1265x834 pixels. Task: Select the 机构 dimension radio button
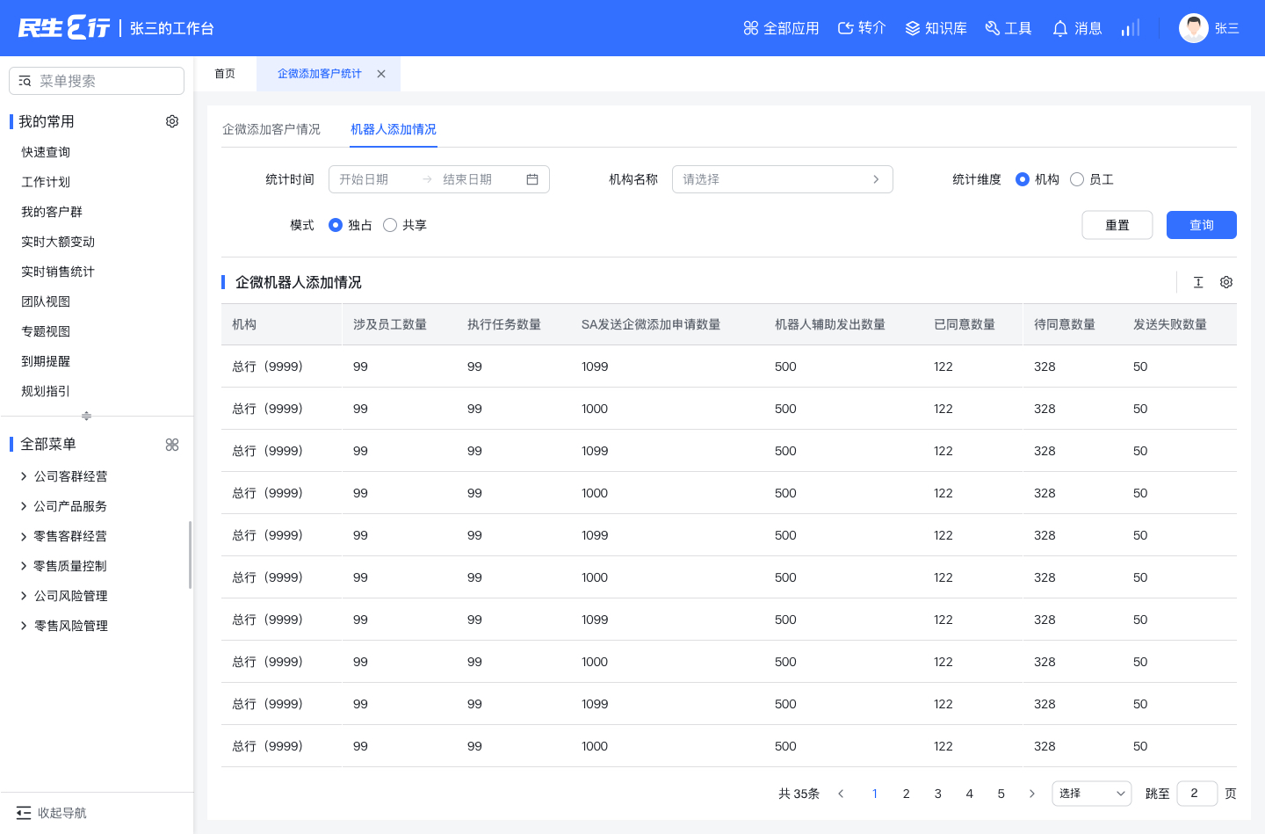(x=1023, y=179)
